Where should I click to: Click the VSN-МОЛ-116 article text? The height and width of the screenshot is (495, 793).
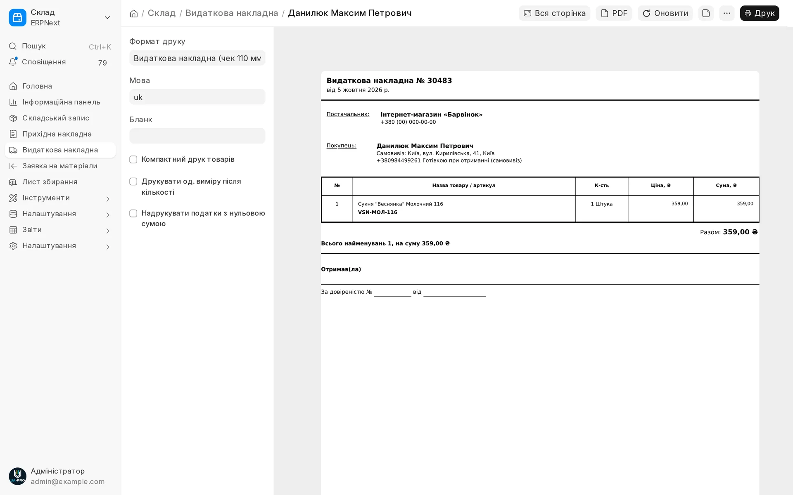(378, 212)
